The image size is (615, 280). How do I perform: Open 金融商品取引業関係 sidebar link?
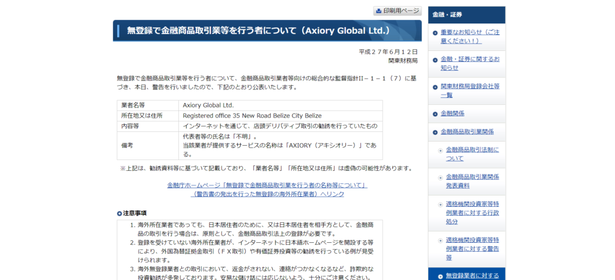(467, 132)
